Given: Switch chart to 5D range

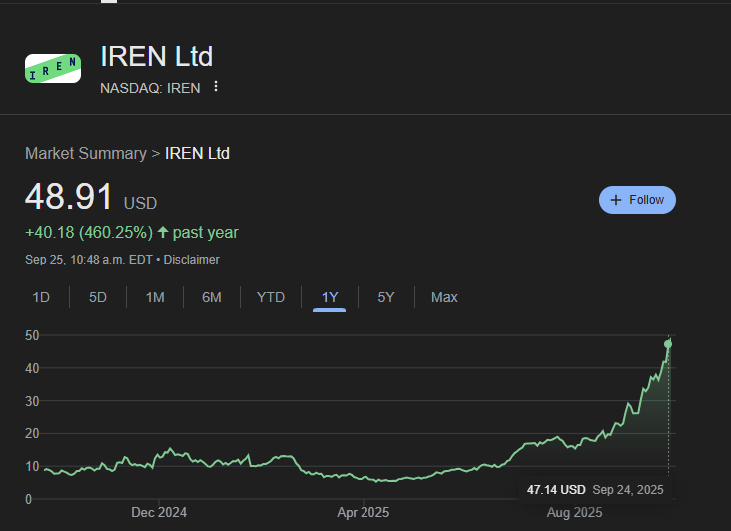Looking at the screenshot, I should (x=98, y=297).
